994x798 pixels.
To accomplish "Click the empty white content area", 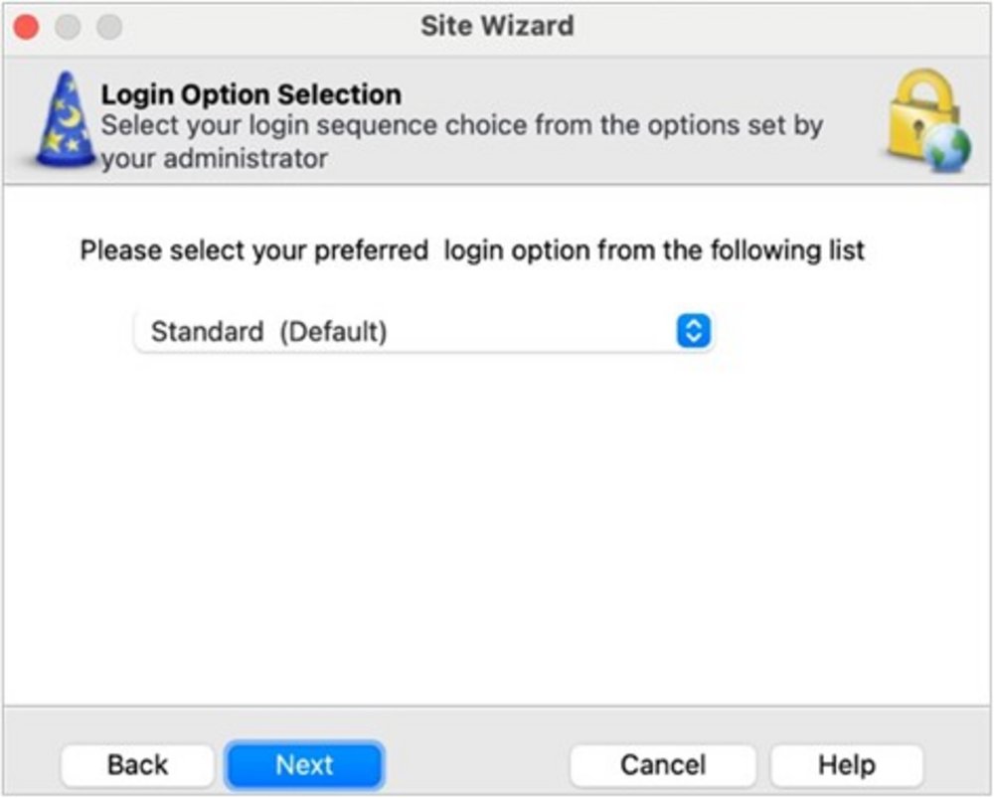I will coord(497,527).
